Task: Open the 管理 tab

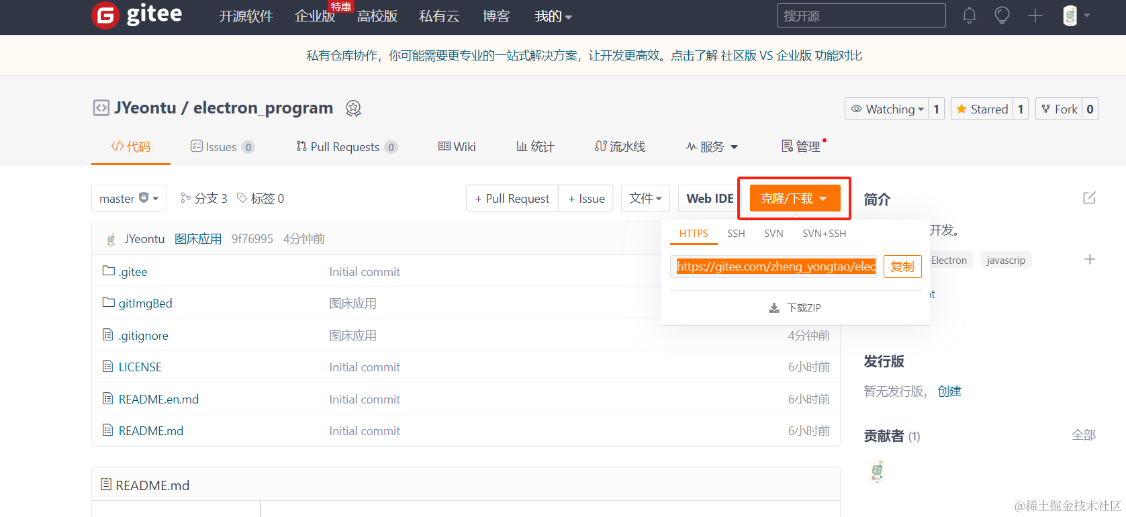Action: pos(801,146)
